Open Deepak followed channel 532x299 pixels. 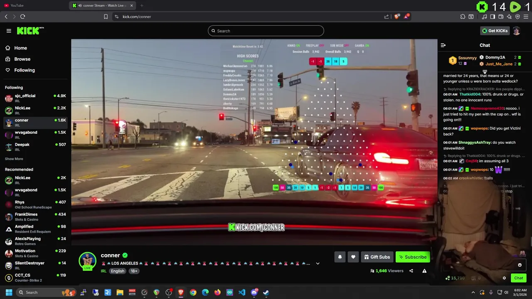click(35, 147)
